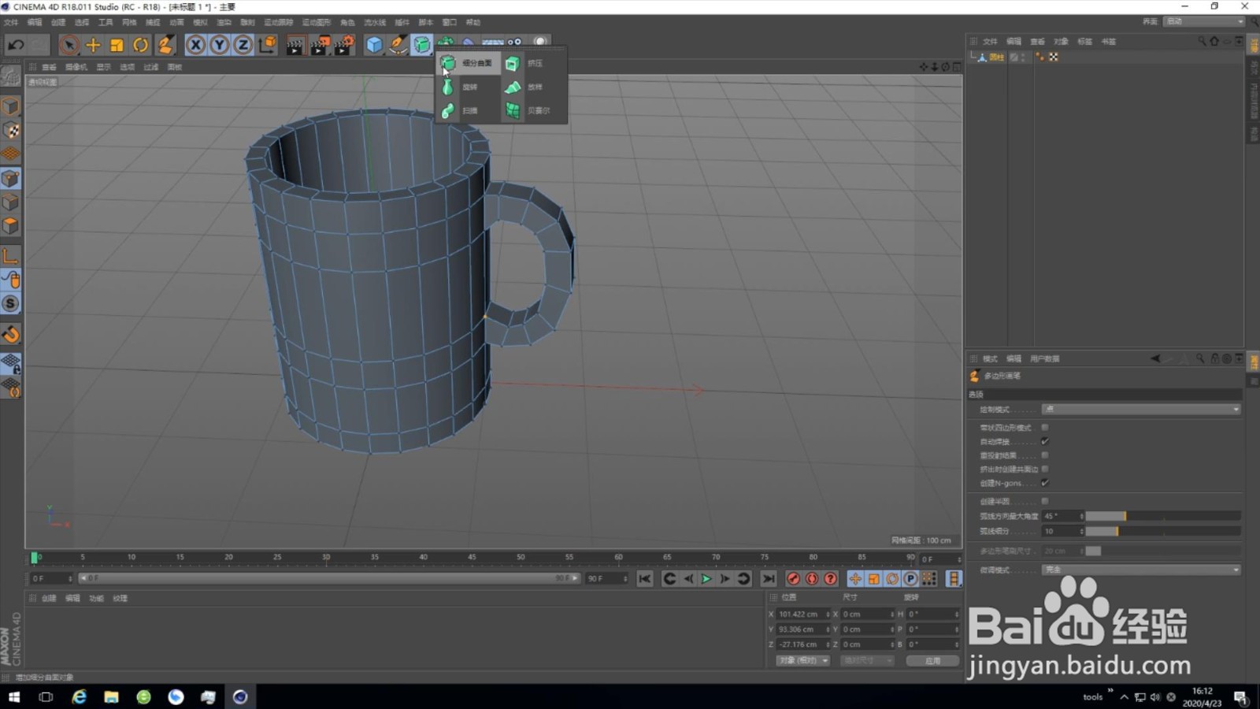This screenshot has width=1260, height=709.
Task: Activate the Move tool cross icon
Action: tap(93, 45)
